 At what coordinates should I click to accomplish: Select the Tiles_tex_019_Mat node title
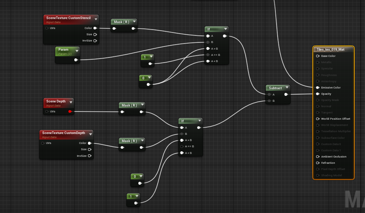(x=330, y=50)
